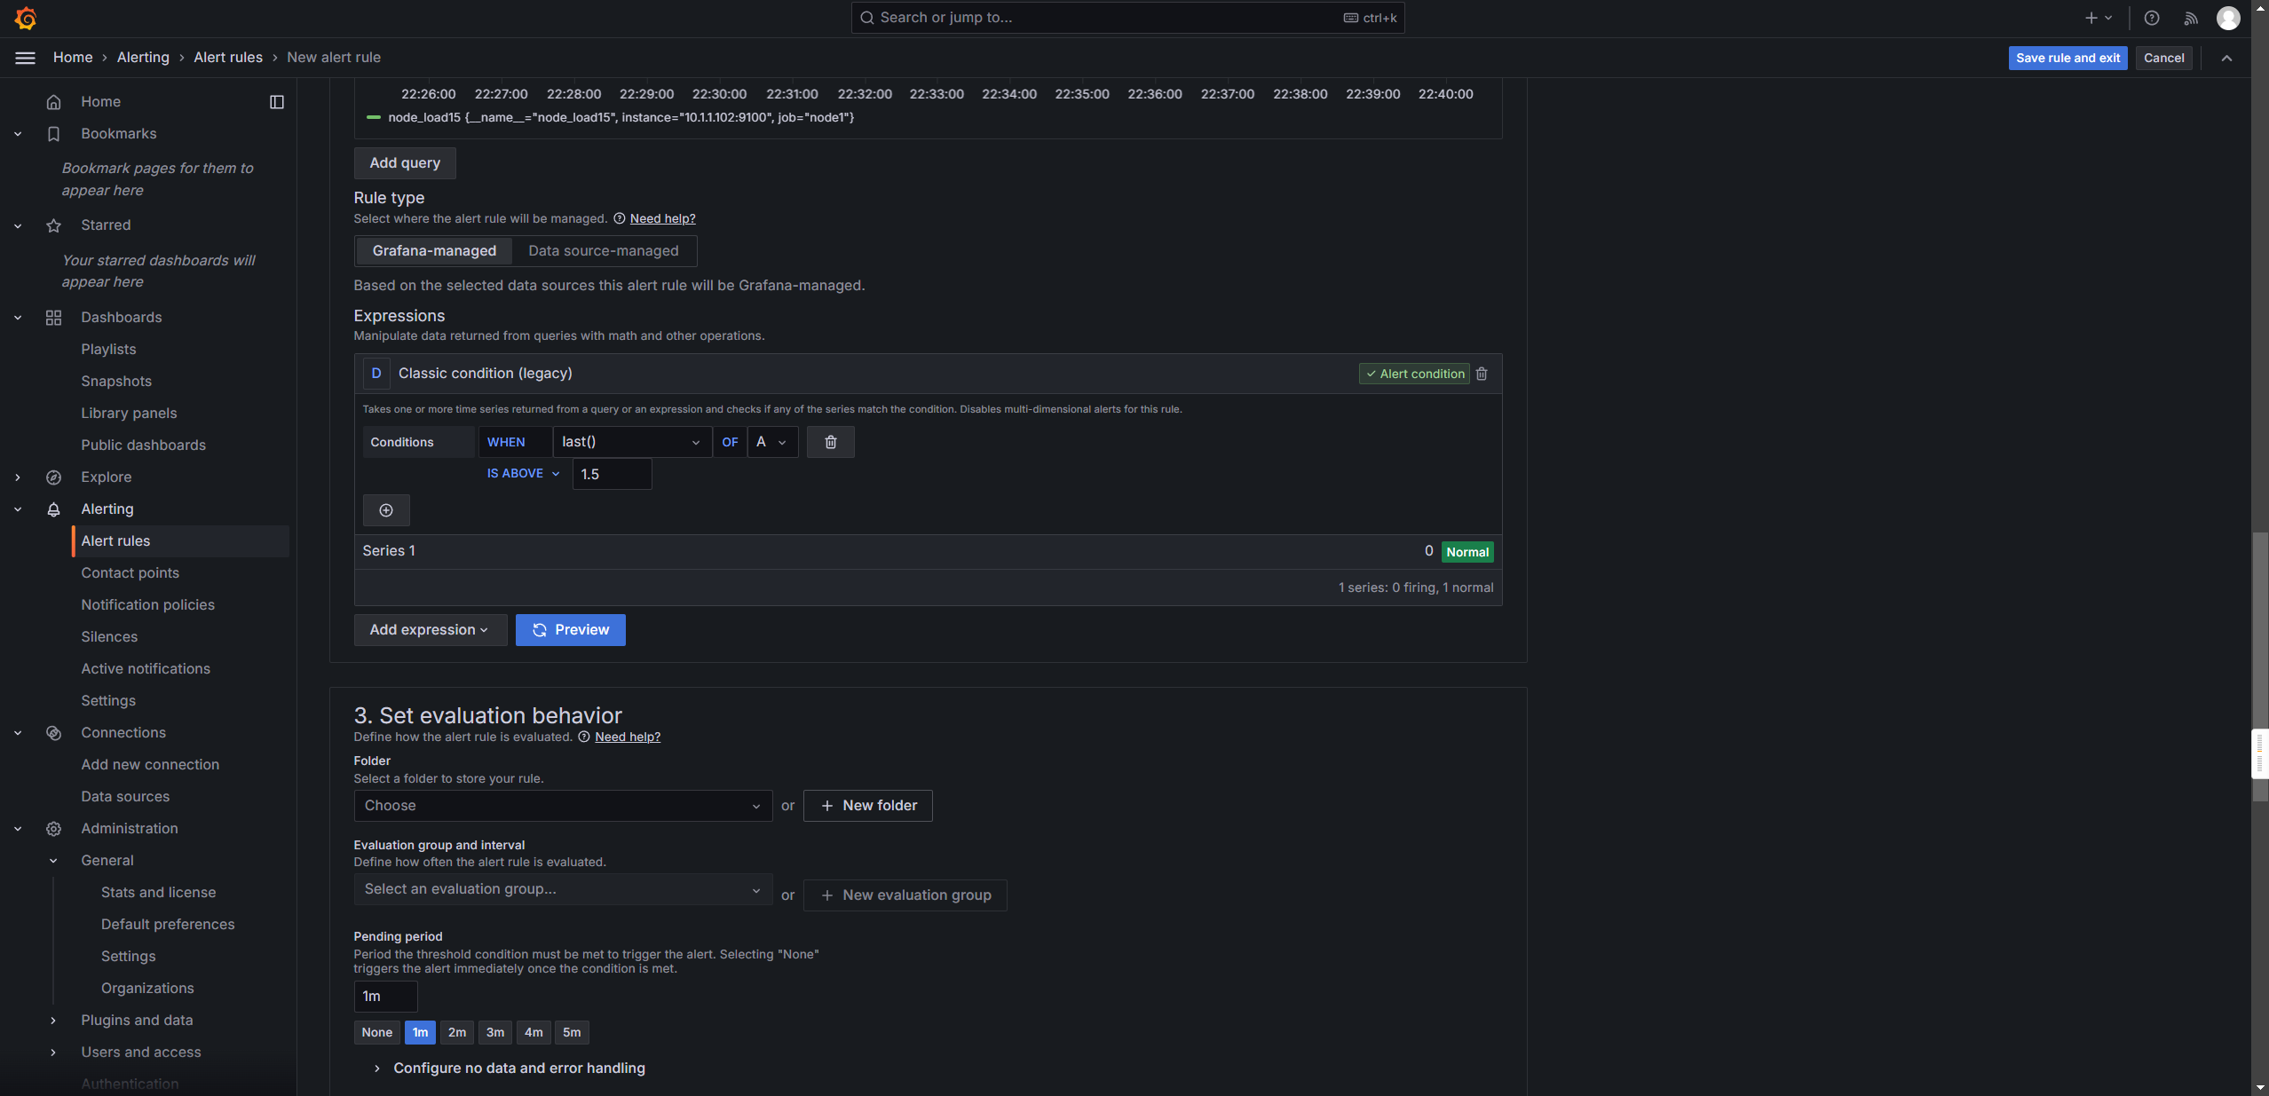Undock the sidebar menu icon
Image resolution: width=2269 pixels, height=1096 pixels.
(x=277, y=102)
